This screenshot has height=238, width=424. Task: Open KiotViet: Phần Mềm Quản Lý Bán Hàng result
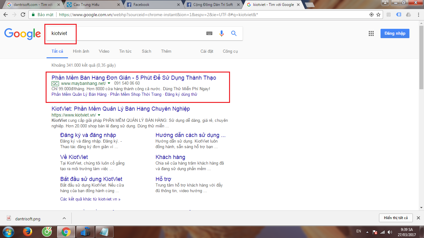coord(121,109)
